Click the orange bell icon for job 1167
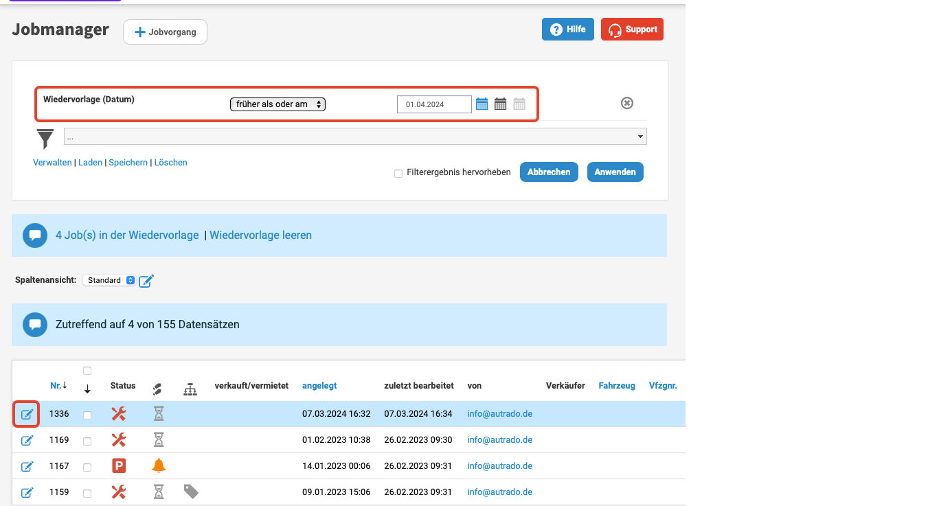Image resolution: width=939 pixels, height=506 pixels. point(159,465)
